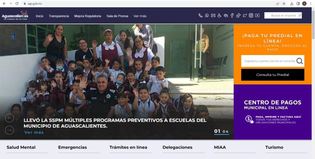
Task: Go to next slide arrow on the carousel
Action: [10, 130]
